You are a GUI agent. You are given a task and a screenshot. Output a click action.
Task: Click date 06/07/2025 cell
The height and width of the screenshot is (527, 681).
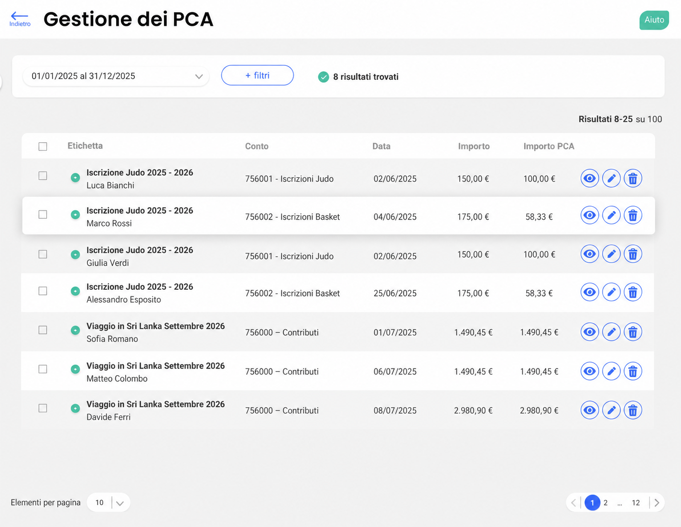(395, 371)
